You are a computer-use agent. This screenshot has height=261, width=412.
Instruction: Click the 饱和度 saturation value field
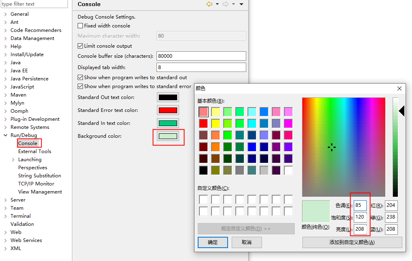[360, 217]
